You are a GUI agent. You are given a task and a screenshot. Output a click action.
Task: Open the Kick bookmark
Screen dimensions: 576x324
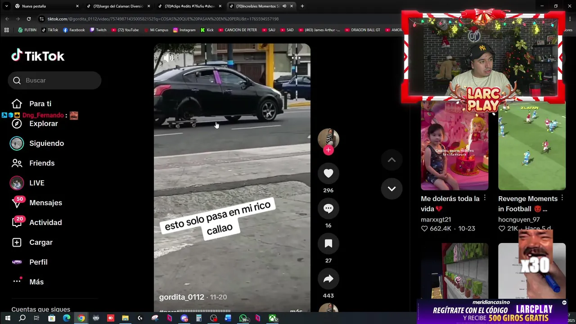207,30
